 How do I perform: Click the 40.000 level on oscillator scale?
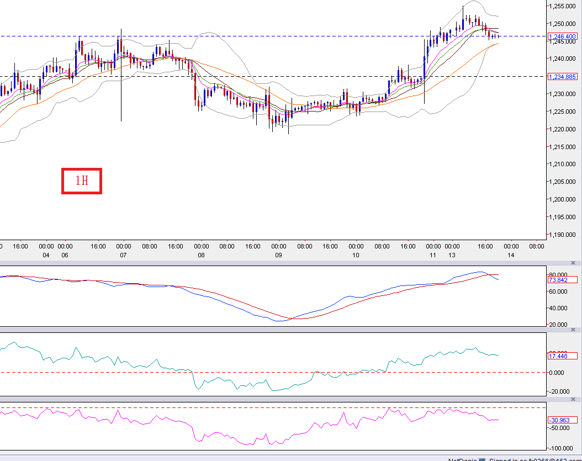558,308
